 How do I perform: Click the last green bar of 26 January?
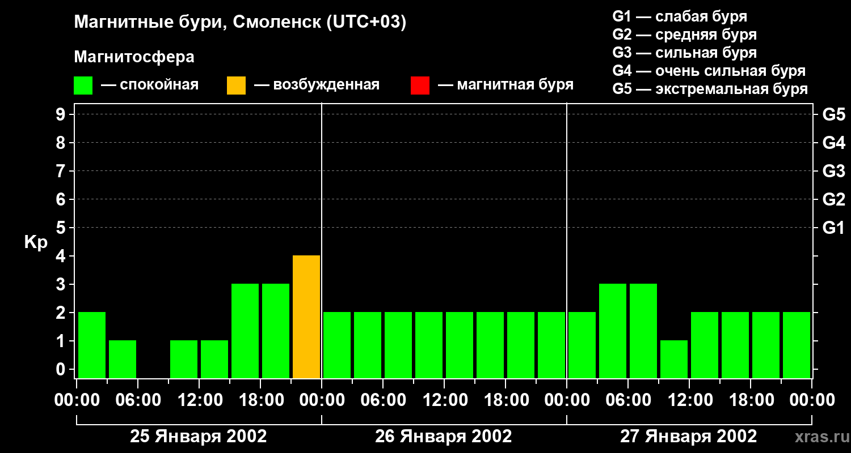[x=551, y=345]
